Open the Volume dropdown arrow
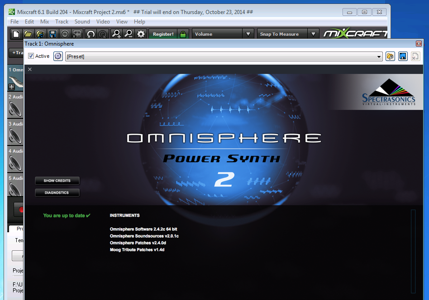Image resolution: width=429 pixels, height=300 pixels. pyautogui.click(x=248, y=34)
